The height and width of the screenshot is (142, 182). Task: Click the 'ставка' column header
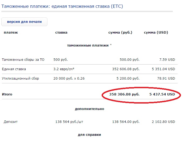(61, 33)
